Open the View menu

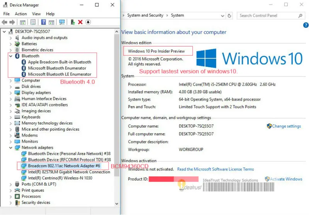pyautogui.click(x=36, y=14)
